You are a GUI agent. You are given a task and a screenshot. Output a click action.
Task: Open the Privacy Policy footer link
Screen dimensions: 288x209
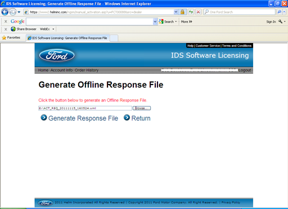click(231, 202)
